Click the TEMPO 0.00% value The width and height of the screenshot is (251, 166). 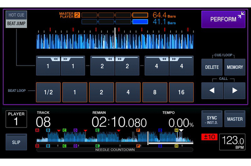click(181, 123)
